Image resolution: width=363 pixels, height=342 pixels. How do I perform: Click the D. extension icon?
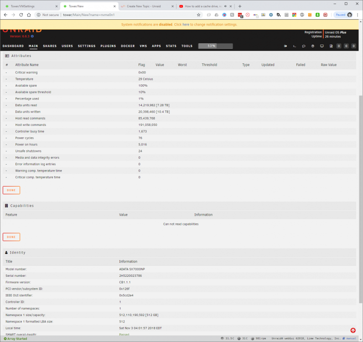pos(279,15)
